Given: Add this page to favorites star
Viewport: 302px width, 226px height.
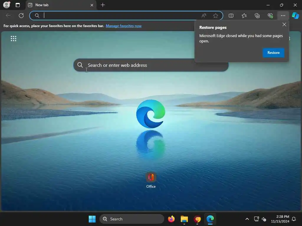Looking at the screenshot, I should tap(216, 16).
